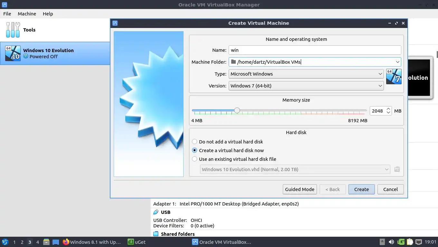Click the Adapter 1 Intel PRO/1000 text
This screenshot has height=247, width=438.
click(226, 204)
